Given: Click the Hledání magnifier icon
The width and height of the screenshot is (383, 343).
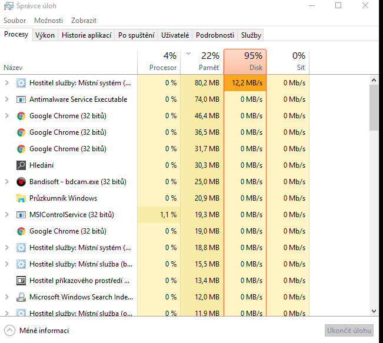Looking at the screenshot, I should pos(21,165).
